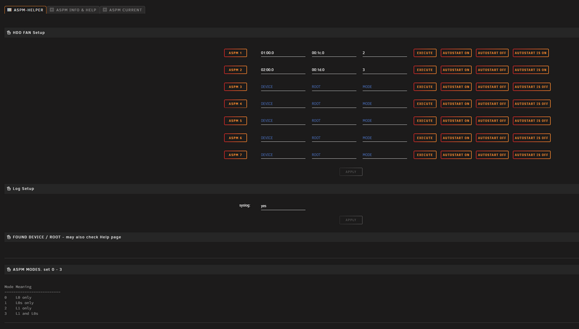Edit the ASPM 2 mode field
Screen dimensions: 579x329
(x=384, y=70)
